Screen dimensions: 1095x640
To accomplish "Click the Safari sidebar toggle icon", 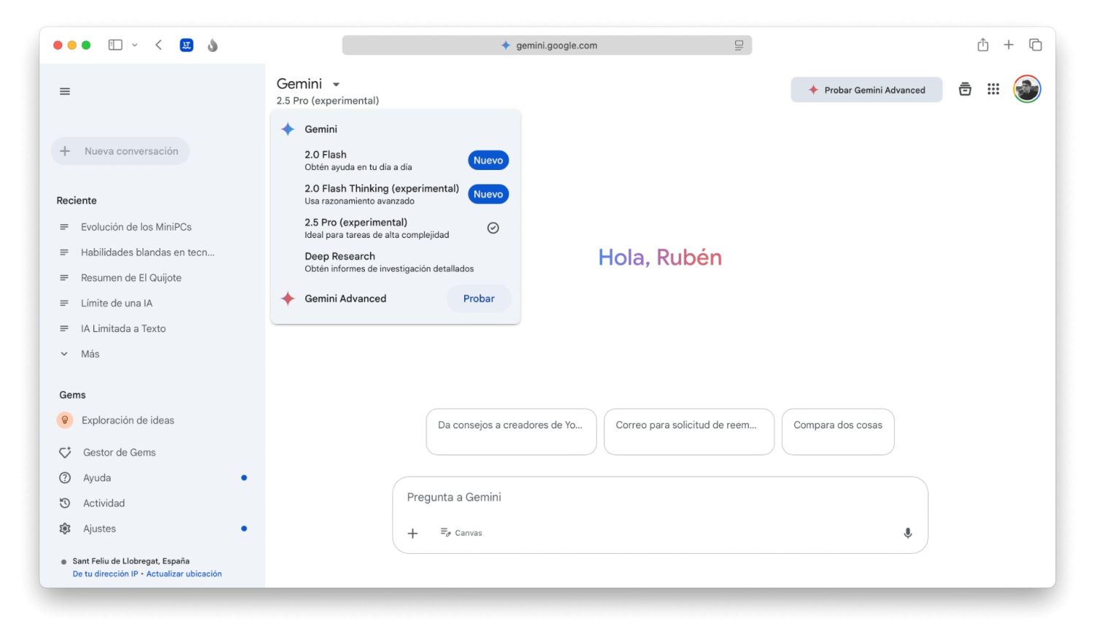I will coord(115,45).
